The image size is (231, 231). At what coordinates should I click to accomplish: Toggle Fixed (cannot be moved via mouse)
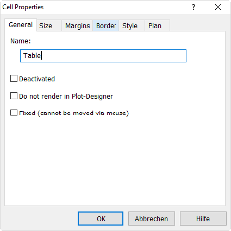[x=14, y=113]
